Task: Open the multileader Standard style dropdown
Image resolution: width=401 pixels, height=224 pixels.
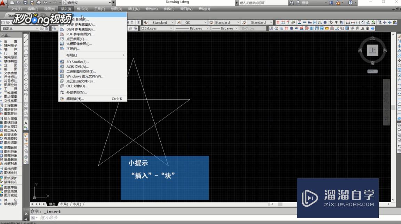Action: (x=271, y=23)
